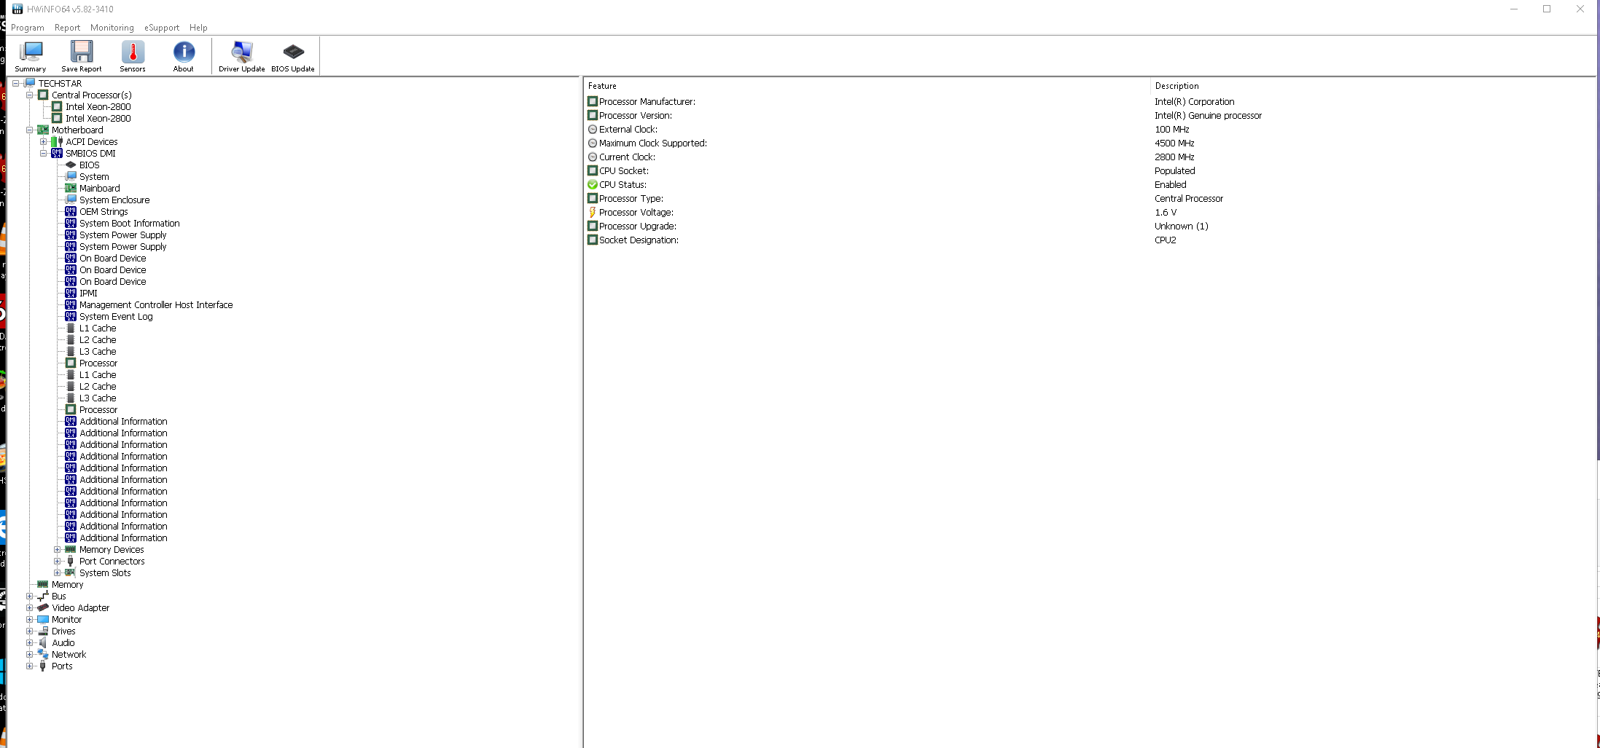This screenshot has height=748, width=1600.
Task: Select the System Event Log item
Action: click(116, 316)
